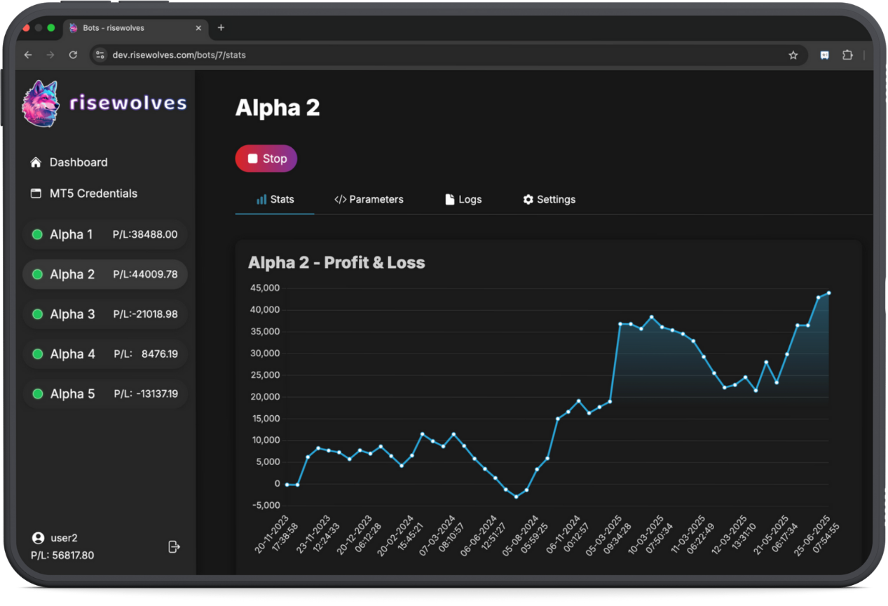The width and height of the screenshot is (888, 606).
Task: Click the risewolves wolf logo
Action: point(41,103)
